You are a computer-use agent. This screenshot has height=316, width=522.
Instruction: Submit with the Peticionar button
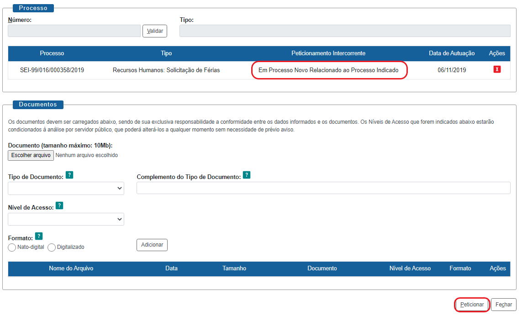472,305
